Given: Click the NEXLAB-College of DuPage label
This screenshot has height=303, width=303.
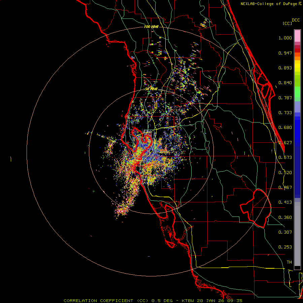Looking at the screenshot, I should 269,4.
